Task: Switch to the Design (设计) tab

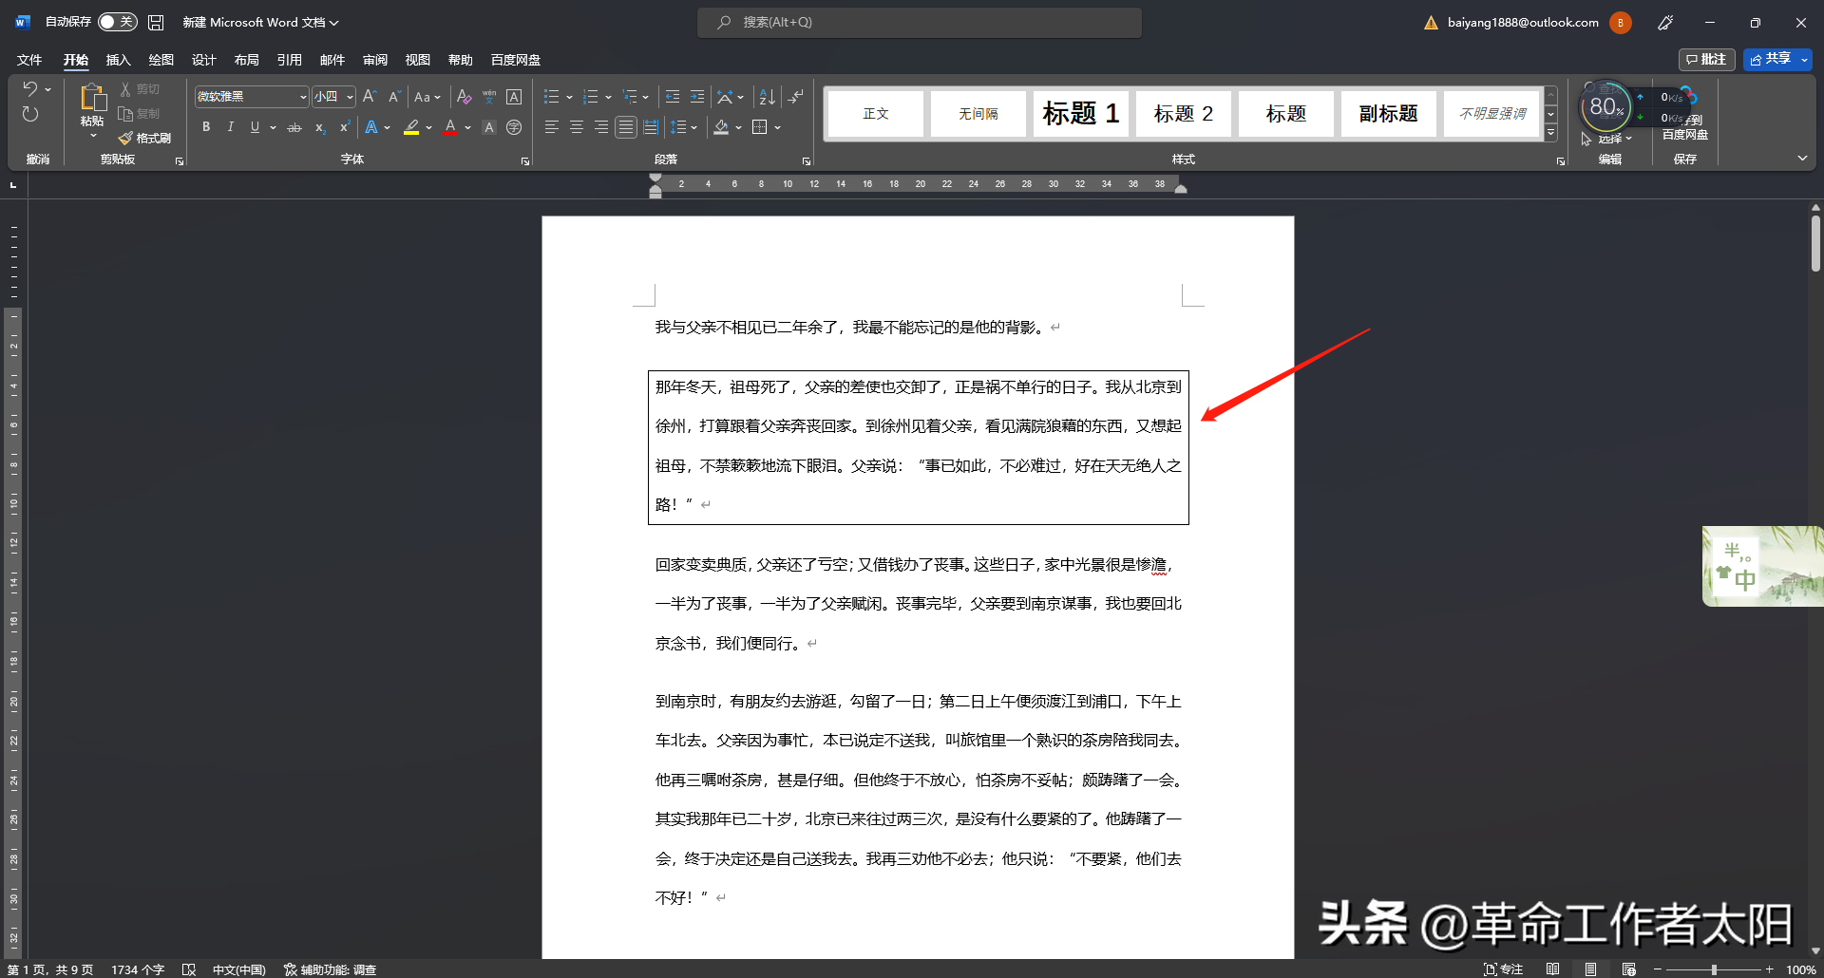Action: pyautogui.click(x=203, y=60)
